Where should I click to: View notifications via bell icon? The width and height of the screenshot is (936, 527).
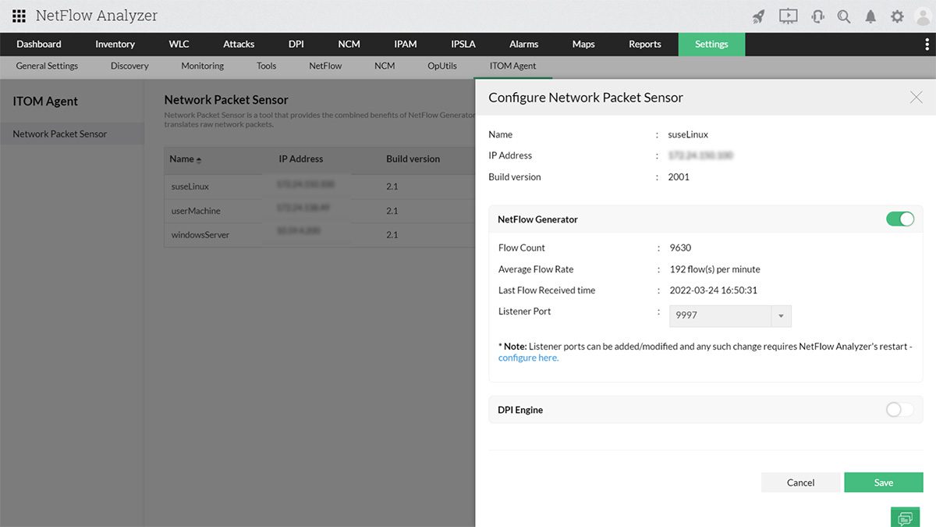coord(870,16)
